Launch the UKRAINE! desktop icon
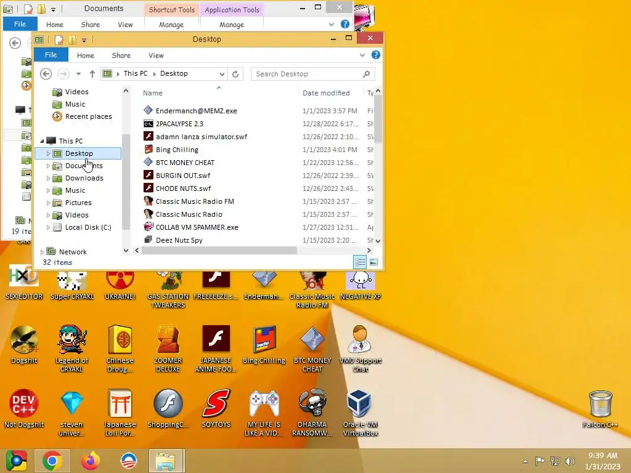This screenshot has width=631, height=473. (120, 283)
